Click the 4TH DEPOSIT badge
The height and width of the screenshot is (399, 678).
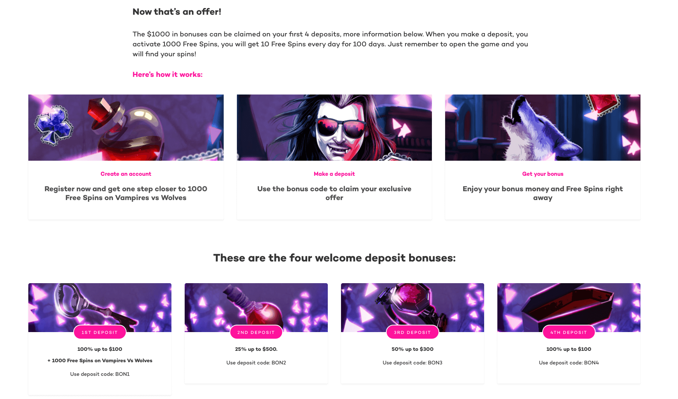tap(569, 332)
